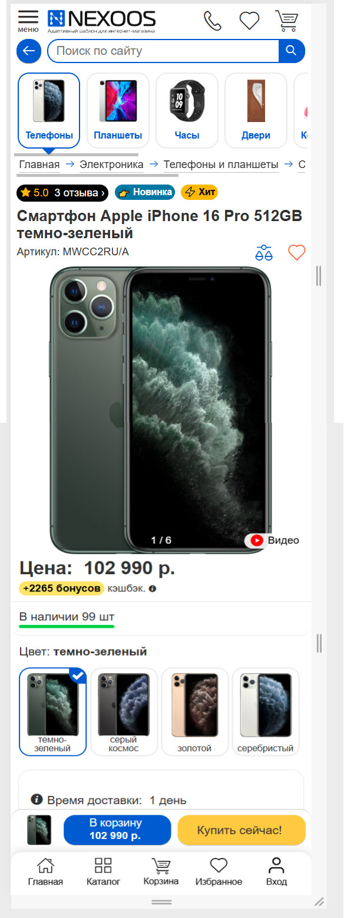The height and width of the screenshot is (918, 344).
Task: Click the В корзину button
Action: 117,830
